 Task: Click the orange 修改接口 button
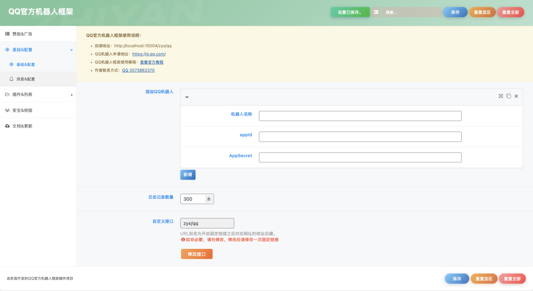point(196,254)
